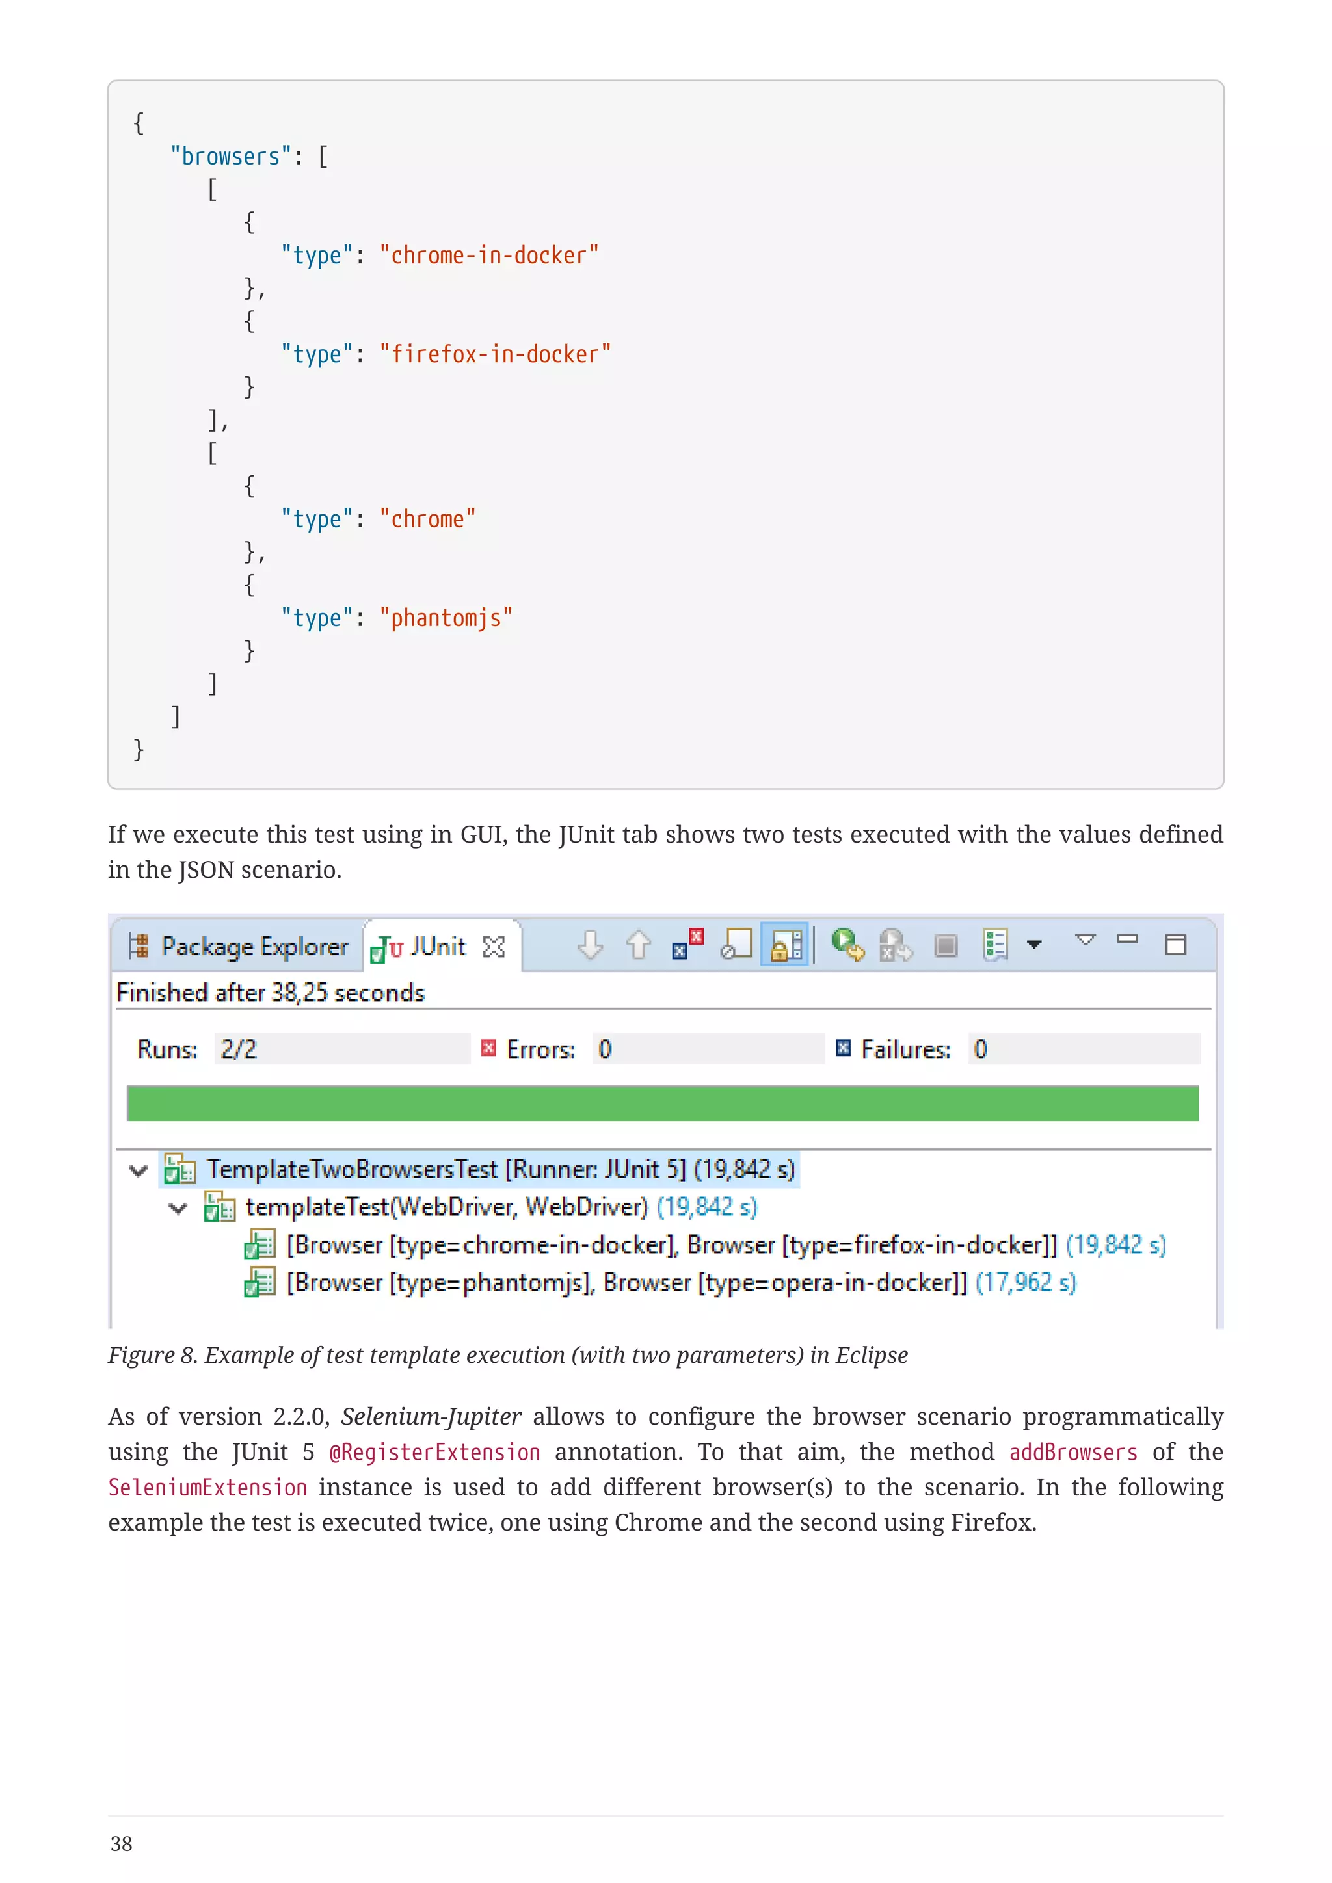Toggle Show Failures Only filter

(x=687, y=945)
